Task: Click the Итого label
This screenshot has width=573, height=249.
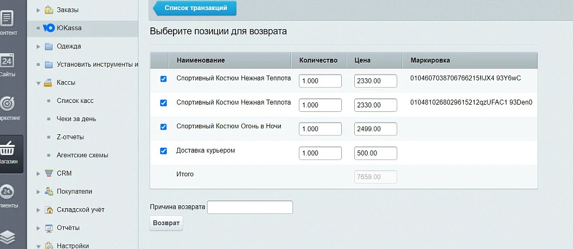Action: (185, 175)
